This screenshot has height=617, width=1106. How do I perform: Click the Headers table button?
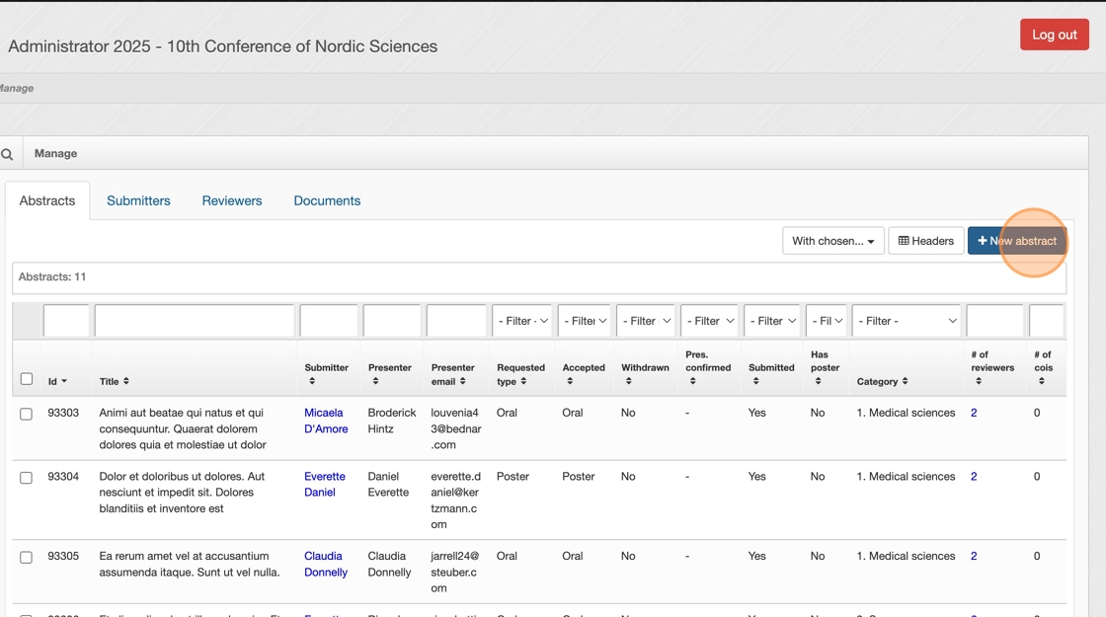(925, 241)
